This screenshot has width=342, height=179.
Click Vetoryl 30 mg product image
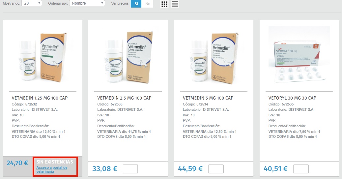299,55
